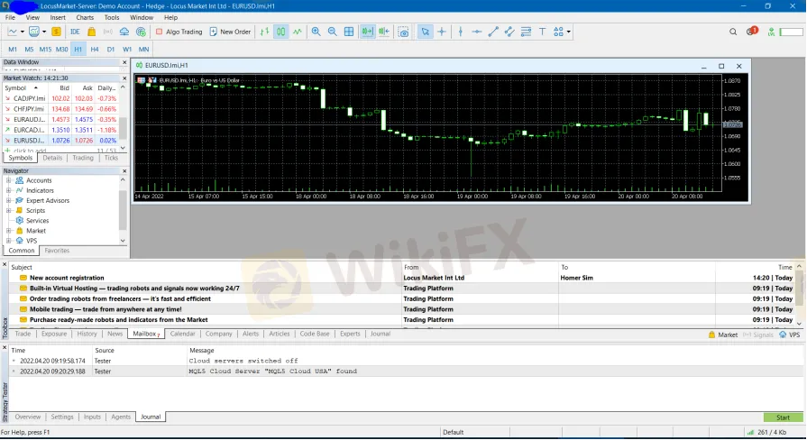The width and height of the screenshot is (807, 440).
Task: Draw a horizontal line on chart
Action: (x=477, y=32)
